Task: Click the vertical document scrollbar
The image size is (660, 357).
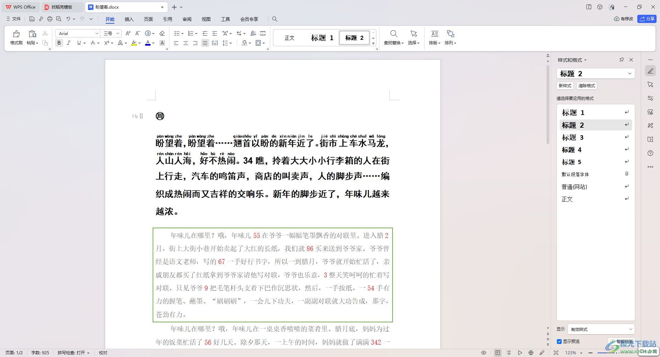Action: [x=548, y=105]
